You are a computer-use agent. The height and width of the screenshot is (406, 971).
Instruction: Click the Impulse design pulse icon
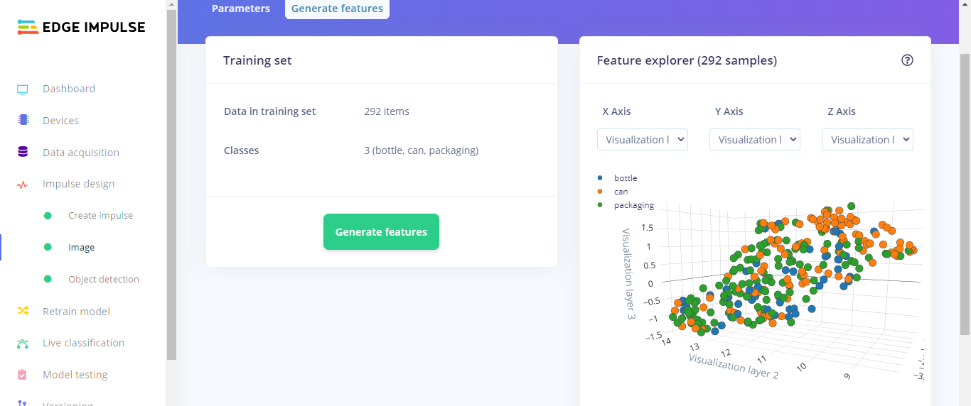pyautogui.click(x=23, y=185)
